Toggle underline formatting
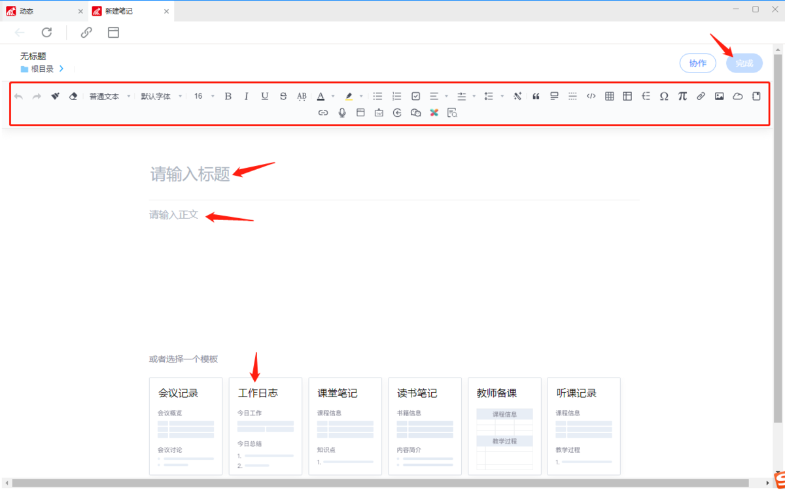785x490 pixels. 264,96
